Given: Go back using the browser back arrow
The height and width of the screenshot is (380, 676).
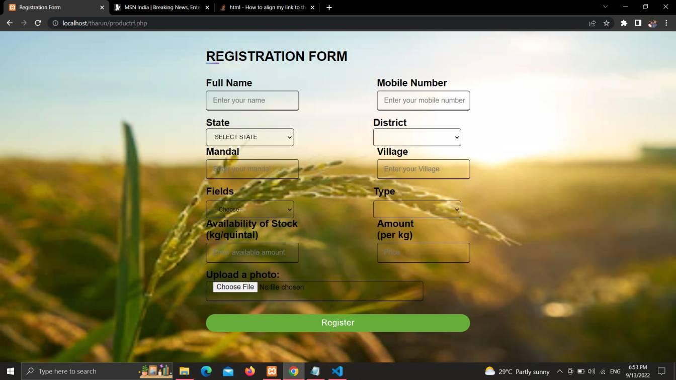Looking at the screenshot, I should 10,23.
